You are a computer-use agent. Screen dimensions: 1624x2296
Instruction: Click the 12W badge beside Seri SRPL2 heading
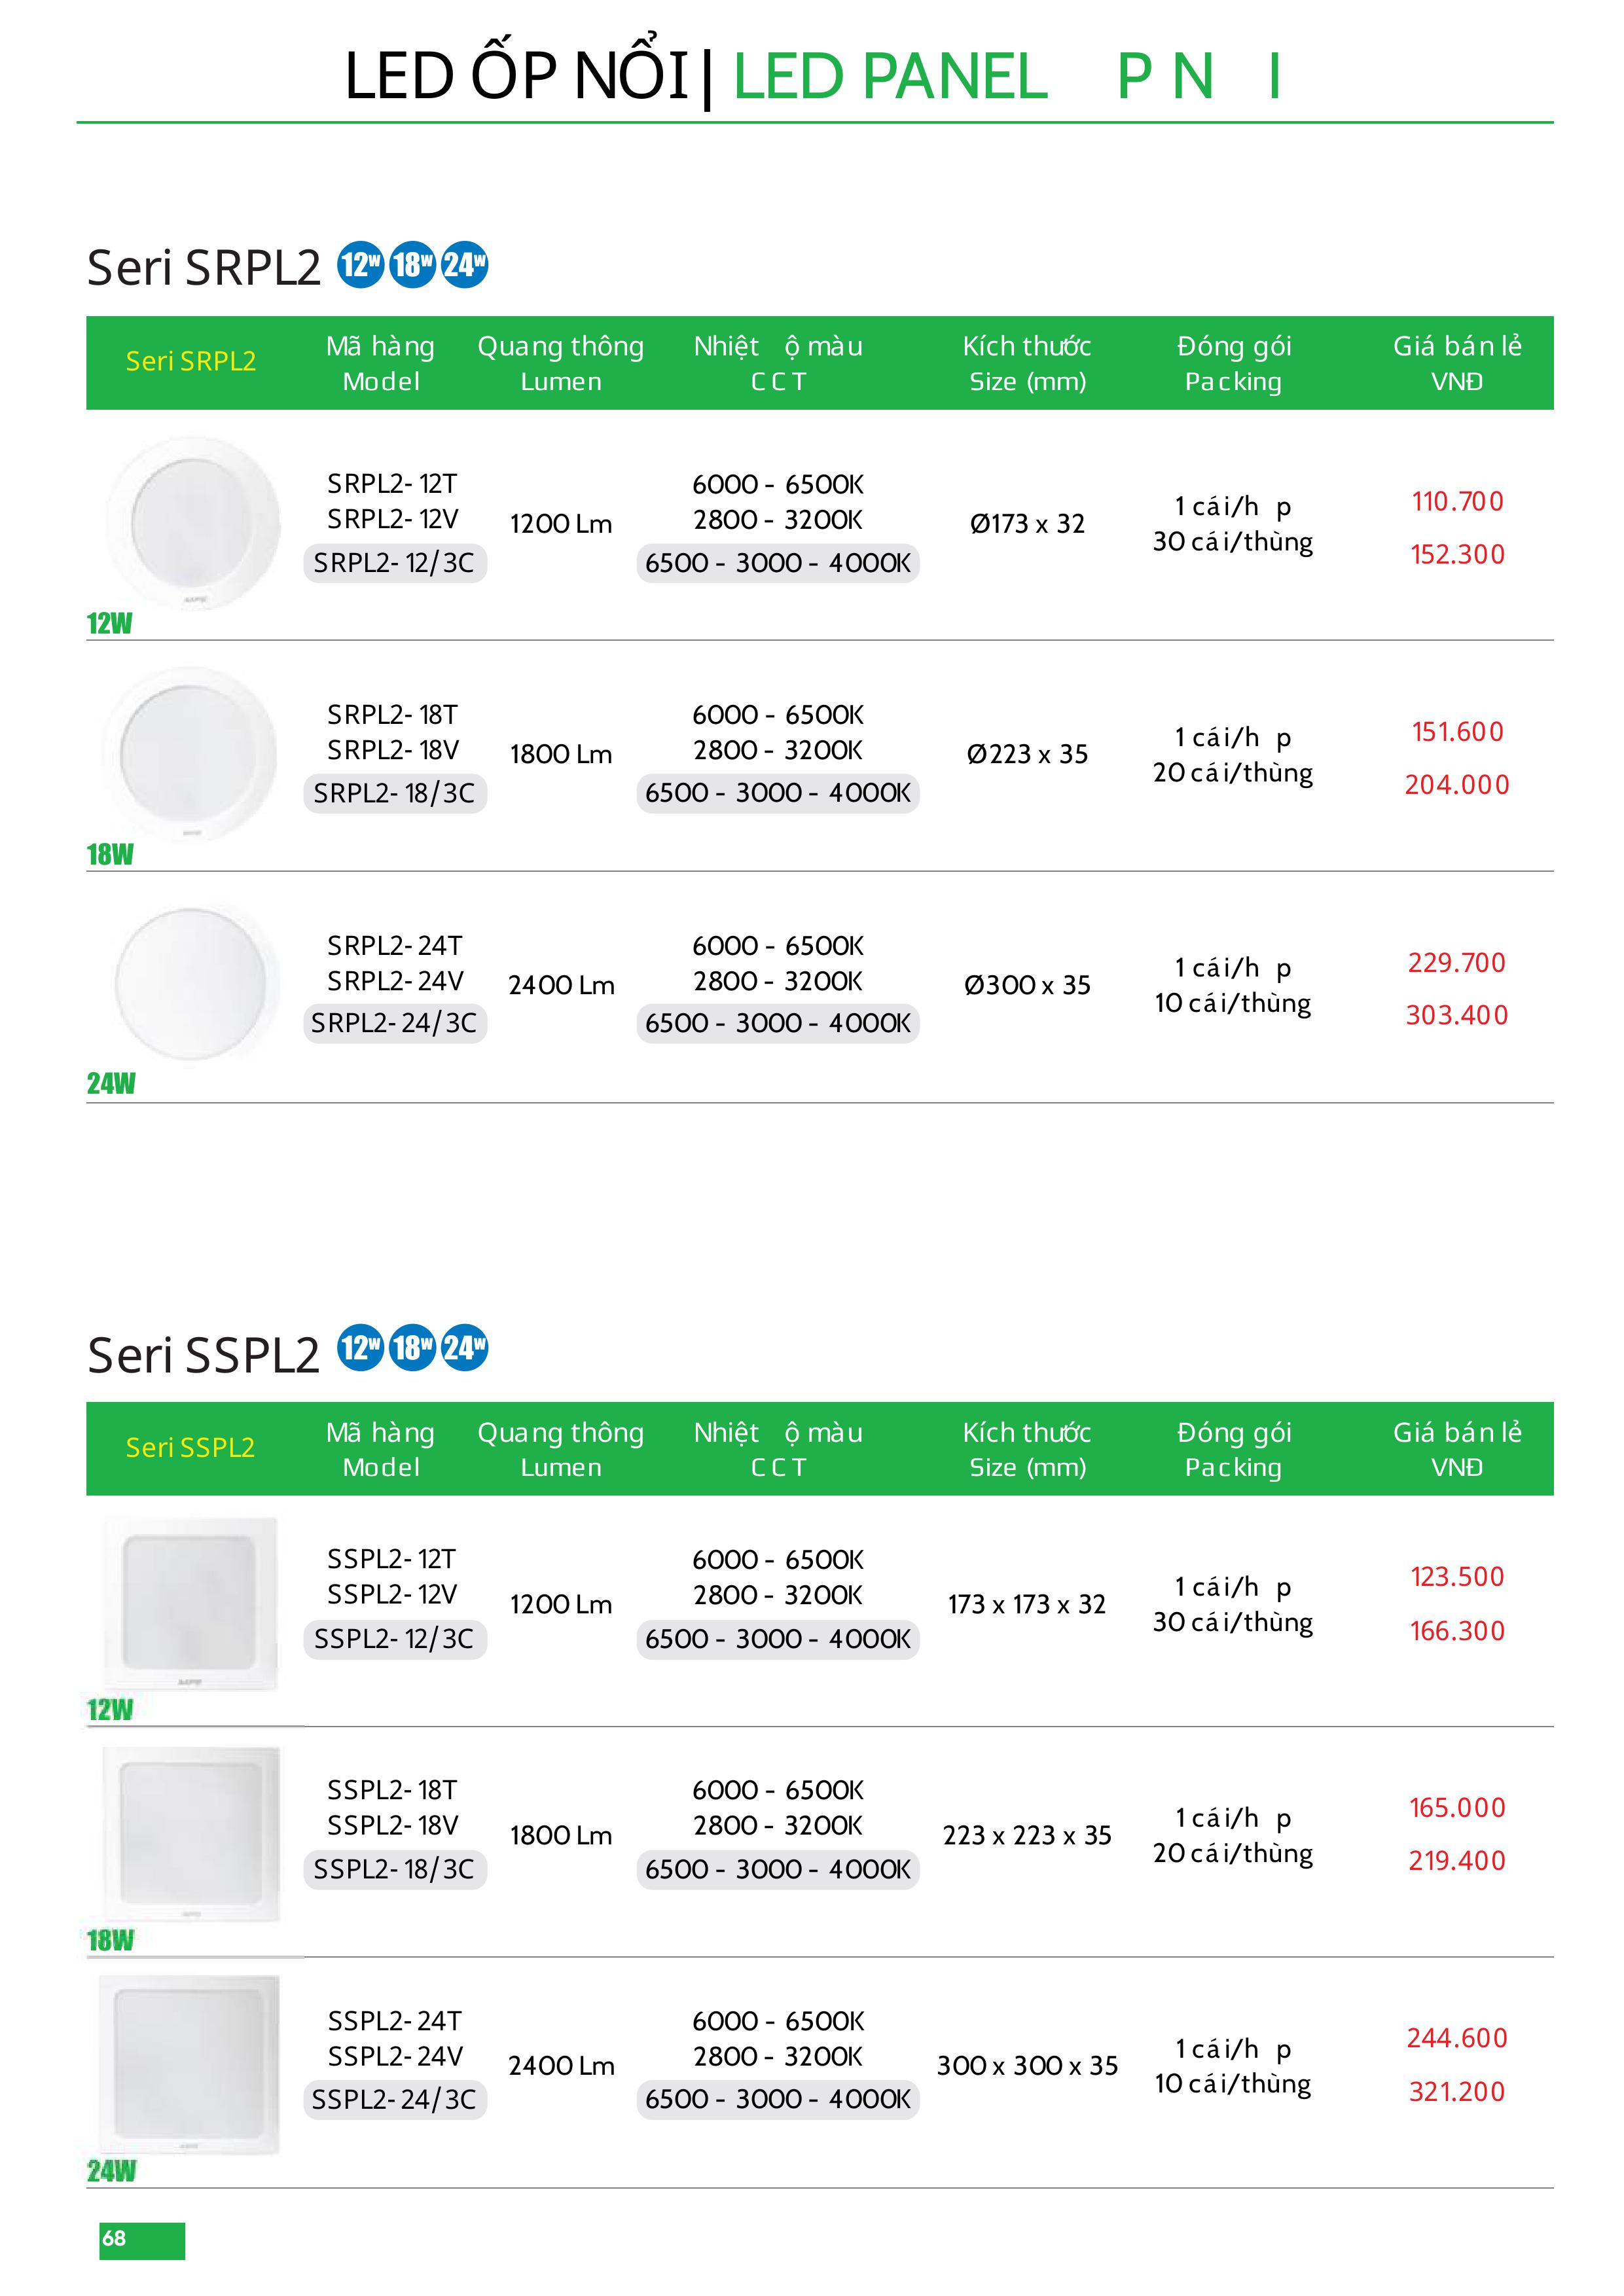pyautogui.click(x=361, y=265)
